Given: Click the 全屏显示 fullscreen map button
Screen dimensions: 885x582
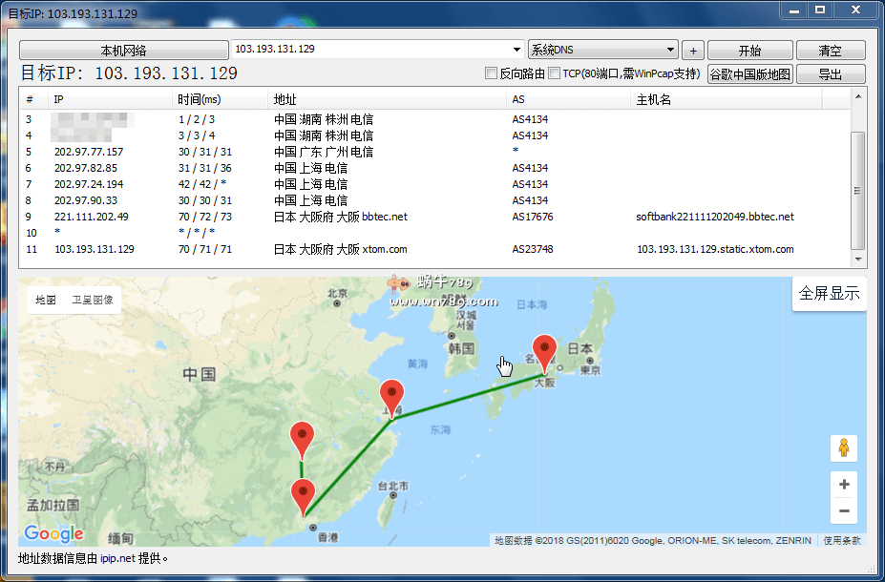Looking at the screenshot, I should click(829, 294).
